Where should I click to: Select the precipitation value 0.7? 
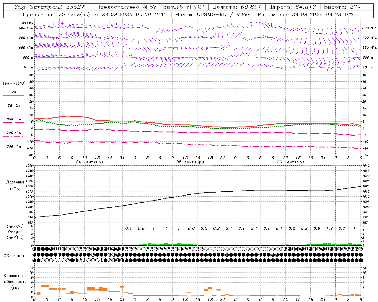[x=342, y=228]
